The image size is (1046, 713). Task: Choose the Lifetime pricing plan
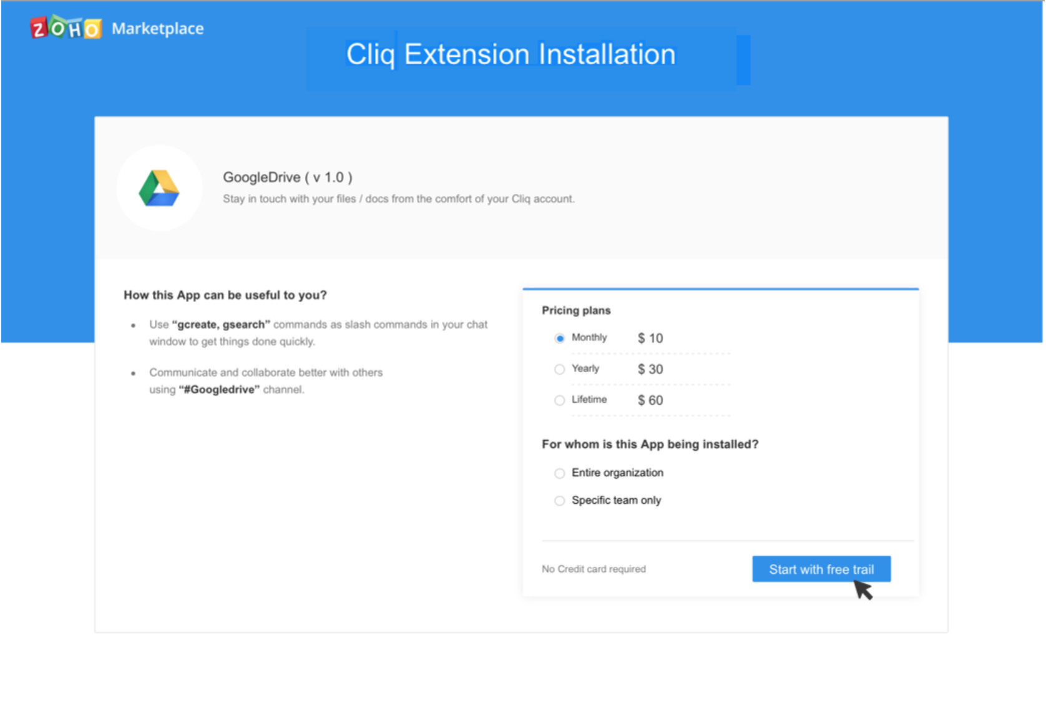pyautogui.click(x=560, y=401)
